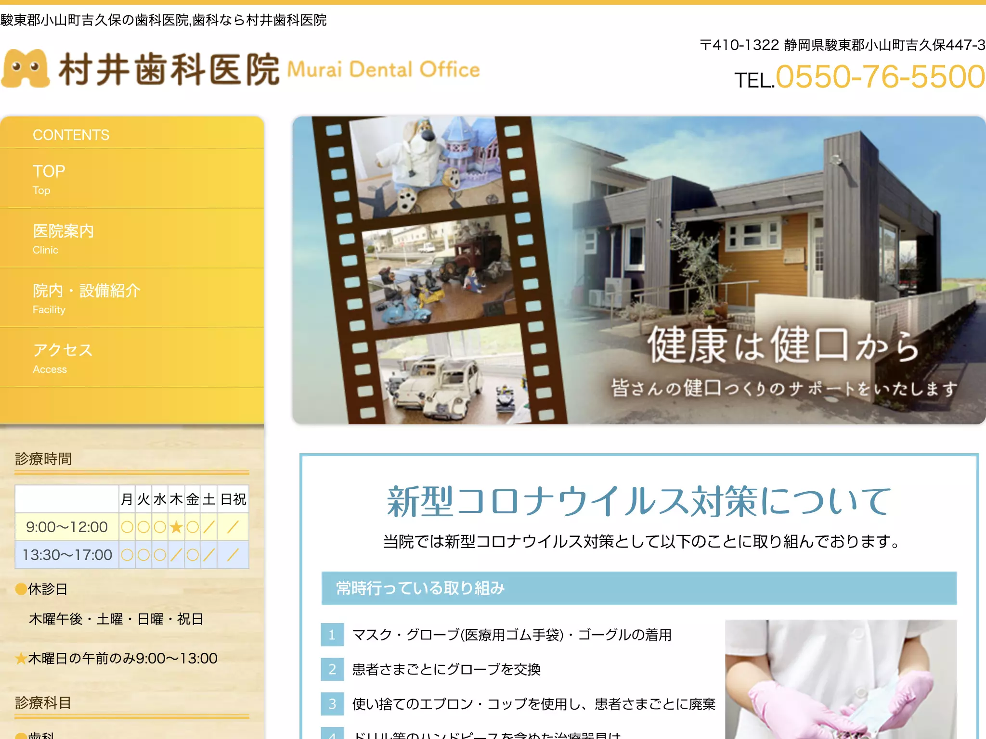Click the 診療時間 section heading
The width and height of the screenshot is (986, 739).
(43, 459)
